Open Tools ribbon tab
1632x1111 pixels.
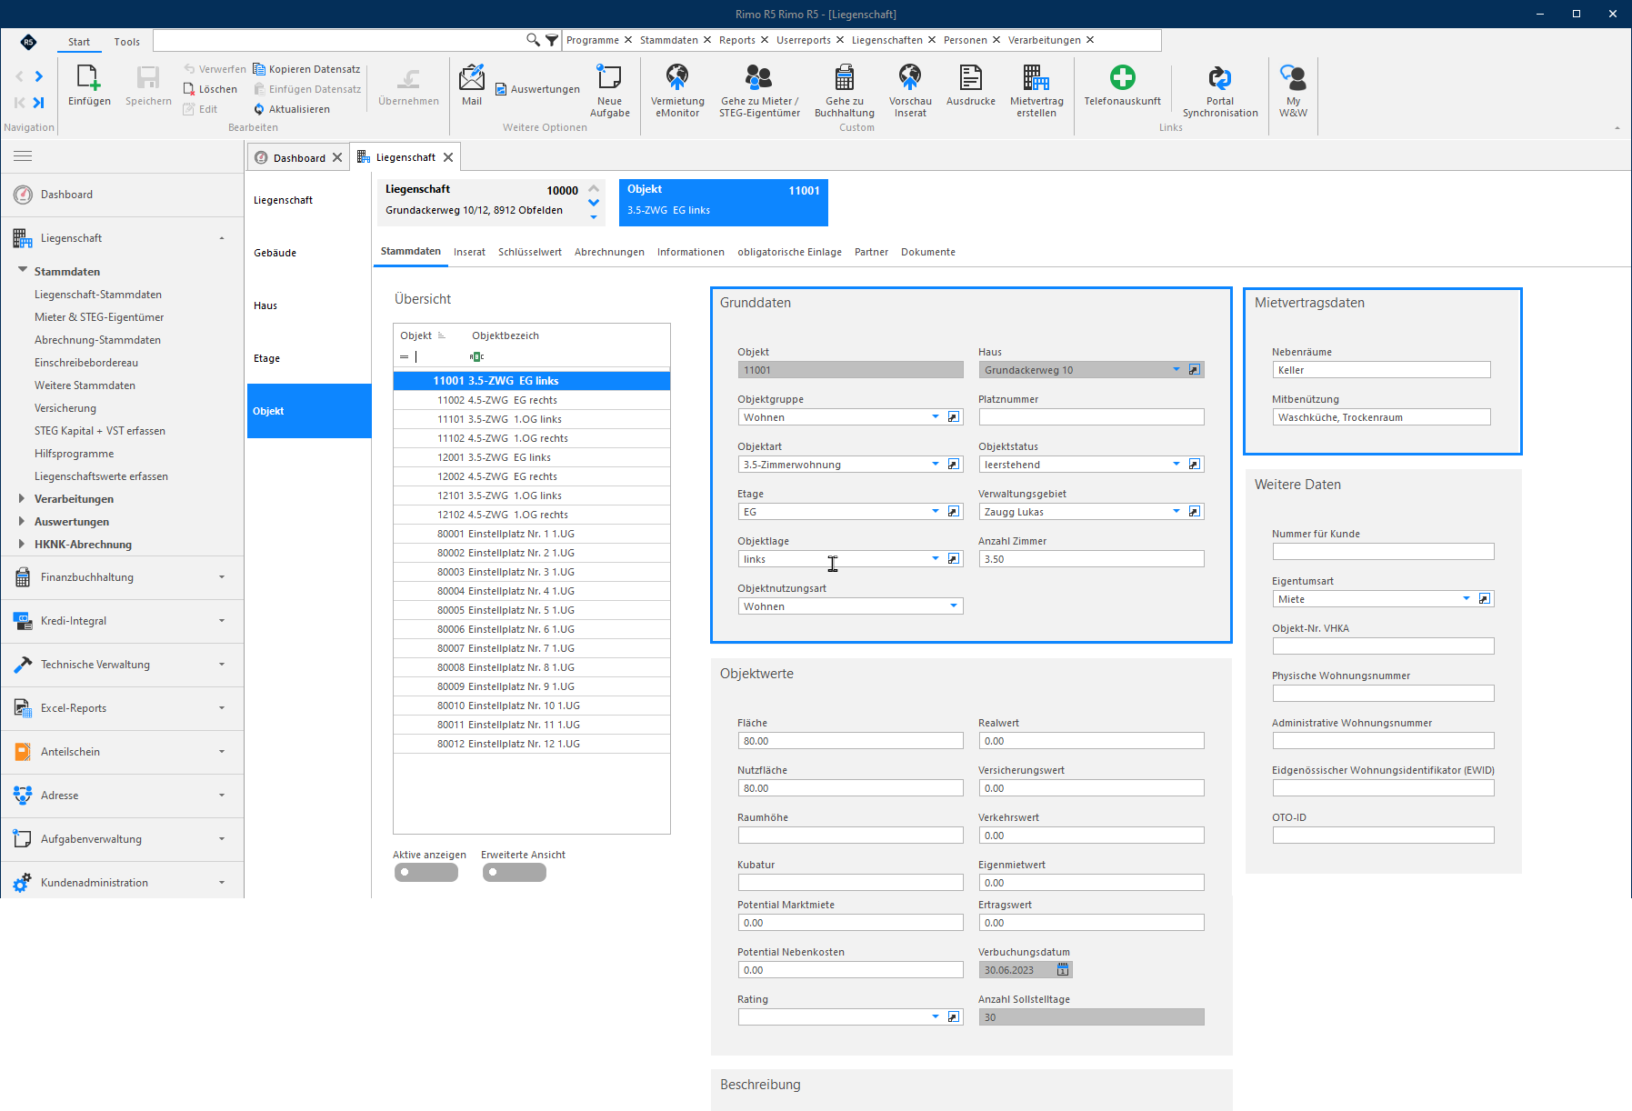click(x=126, y=42)
